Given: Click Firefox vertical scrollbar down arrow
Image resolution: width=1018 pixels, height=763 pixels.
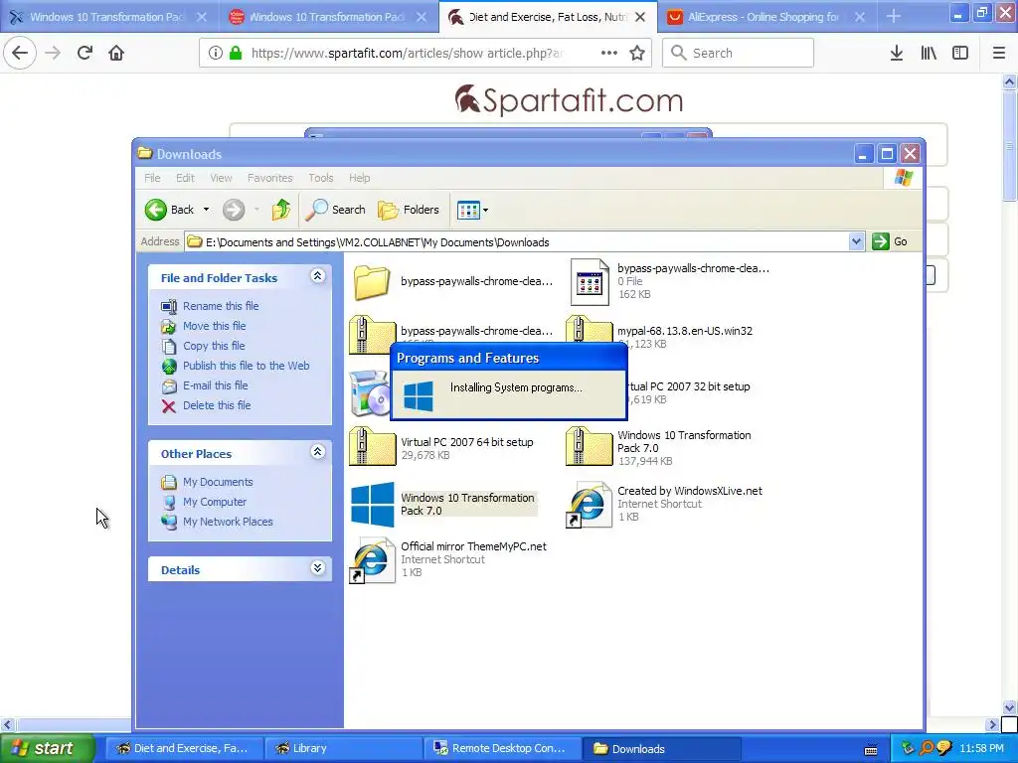Looking at the screenshot, I should click(x=1010, y=706).
